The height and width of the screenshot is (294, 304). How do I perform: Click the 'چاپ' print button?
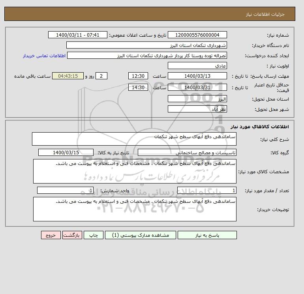(94, 235)
